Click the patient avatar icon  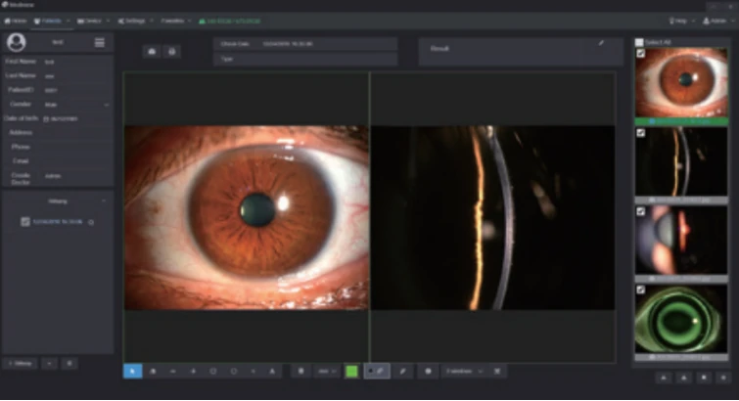pyautogui.click(x=16, y=42)
